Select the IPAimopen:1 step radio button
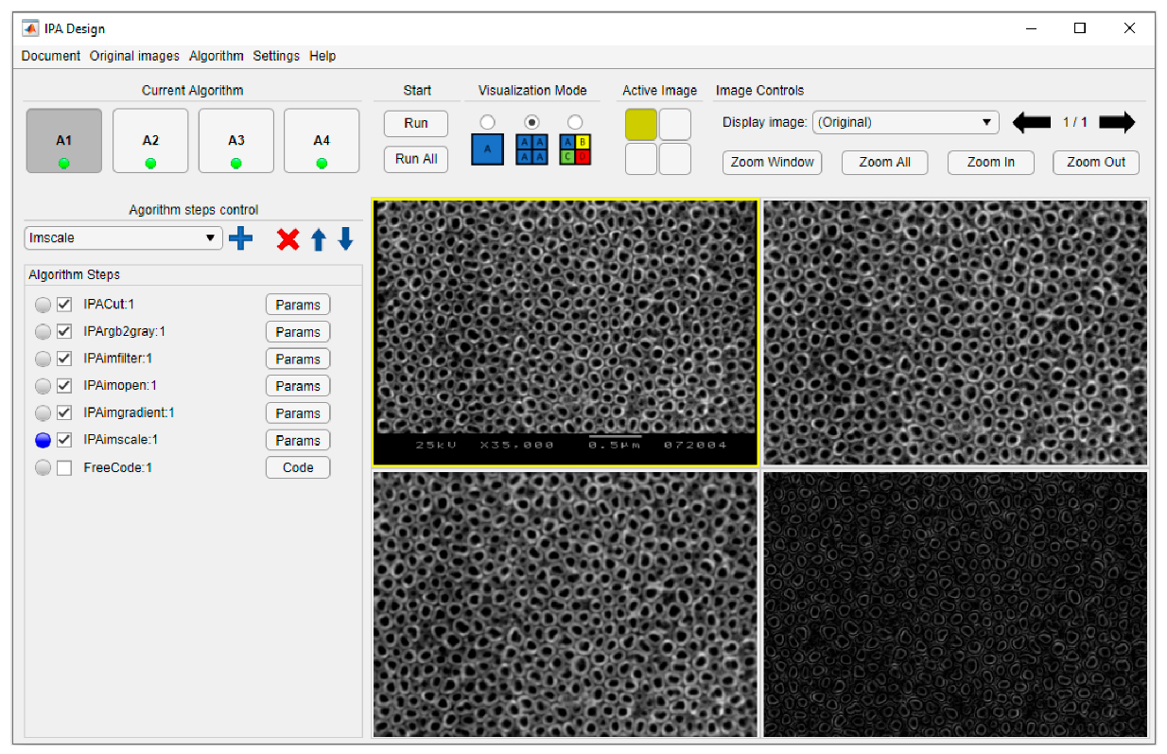 click(x=43, y=386)
